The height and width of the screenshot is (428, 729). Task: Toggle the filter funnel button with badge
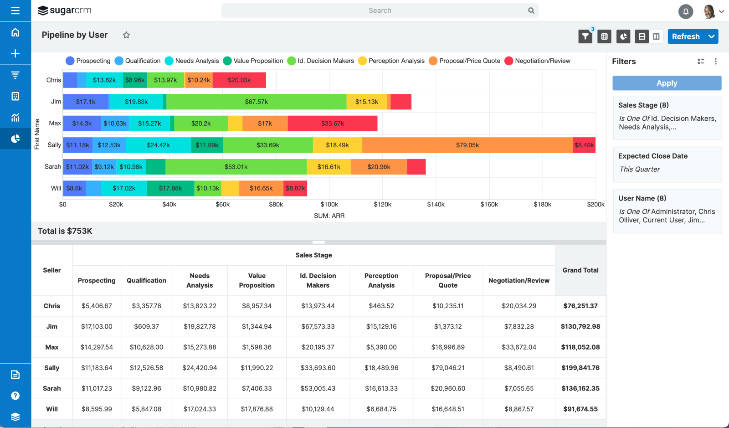(585, 36)
